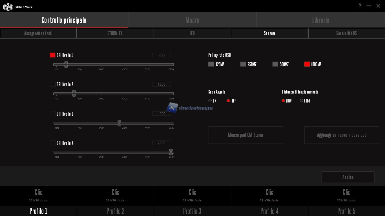Click the DPI livello 4 value field
Image resolution: width=385 pixels, height=216 pixels.
pos(161,143)
